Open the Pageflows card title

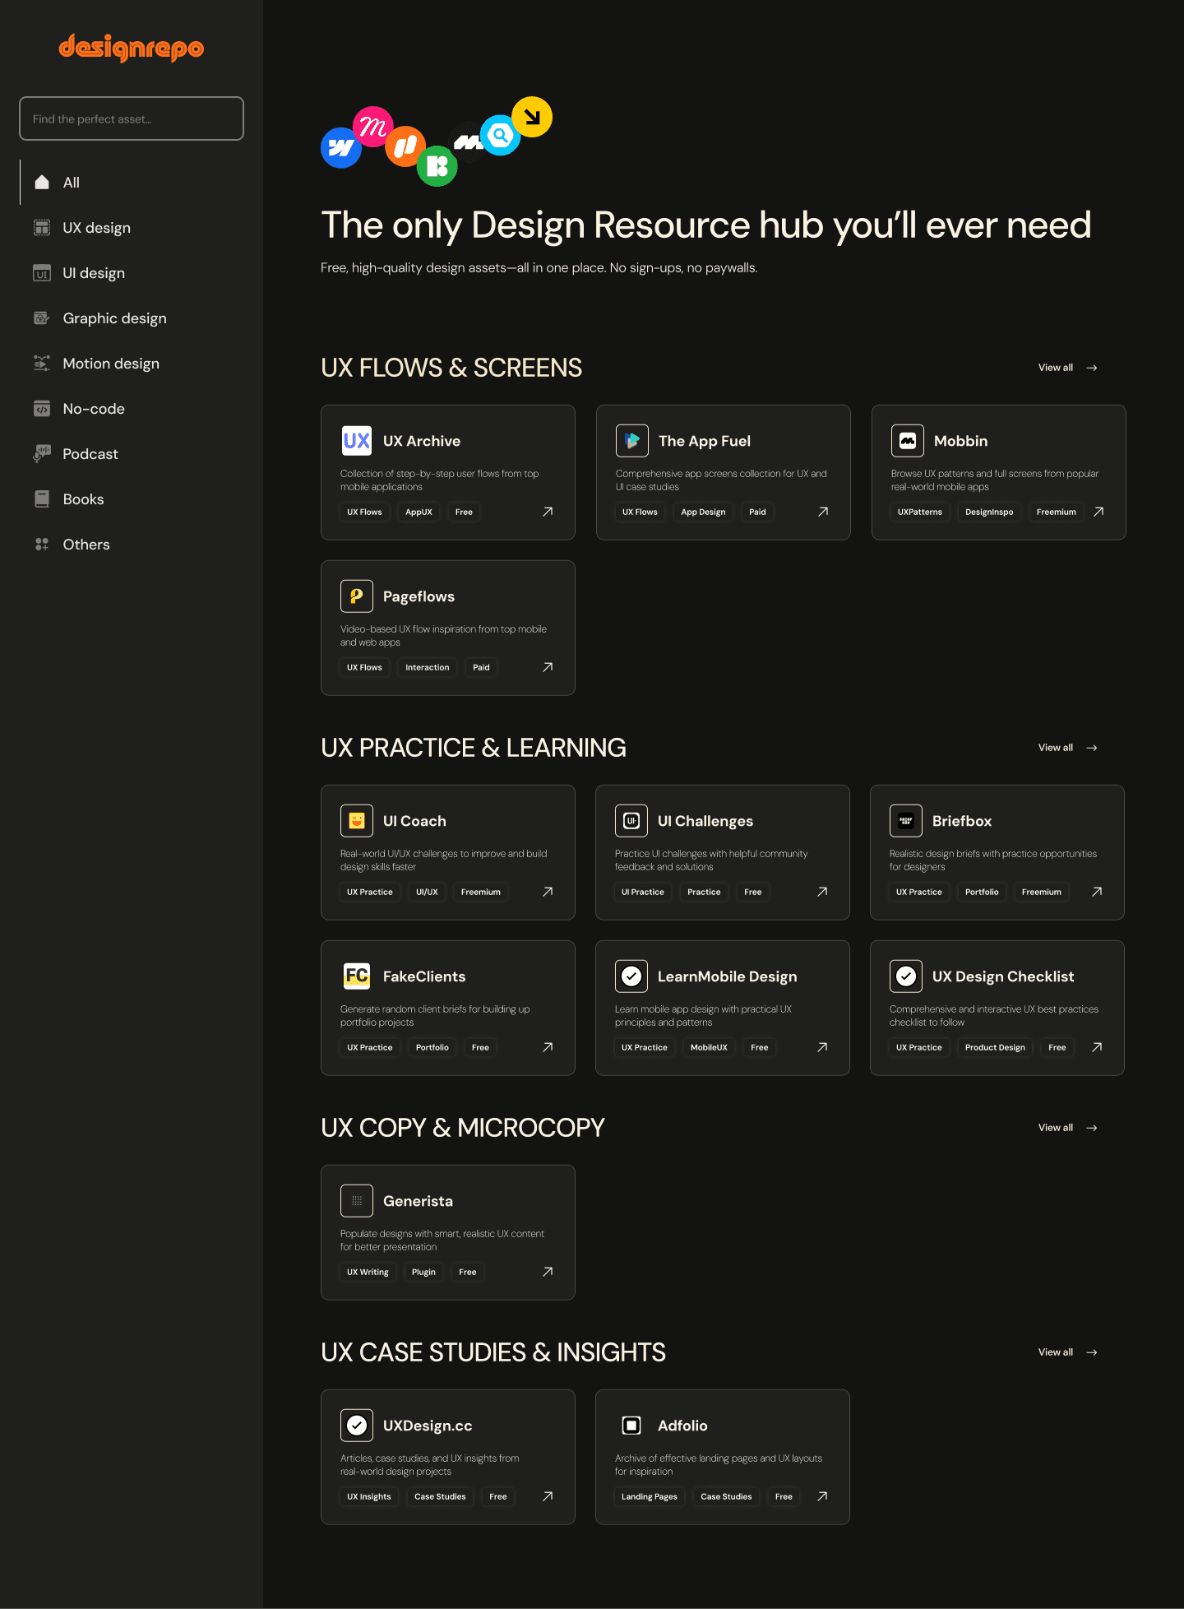tap(419, 596)
